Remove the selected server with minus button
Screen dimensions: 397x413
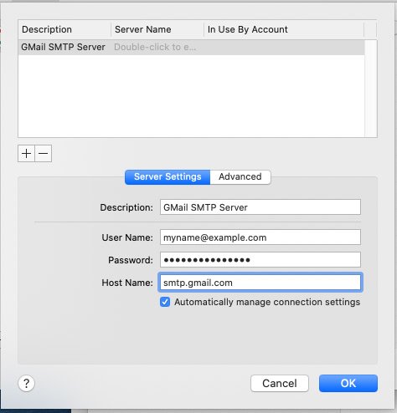44,153
